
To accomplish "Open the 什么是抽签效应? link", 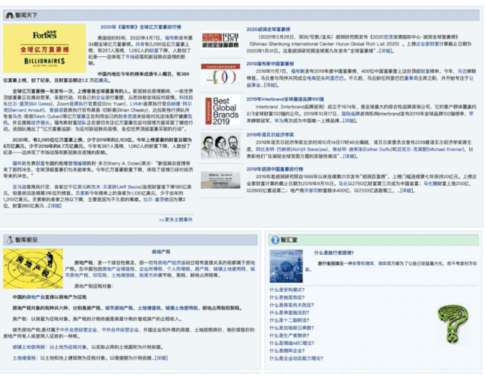I will point(287,297).
